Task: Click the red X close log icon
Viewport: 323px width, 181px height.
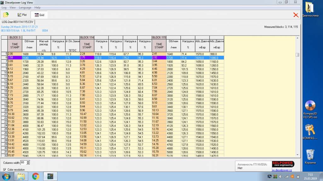Action: pyautogui.click(x=296, y=15)
